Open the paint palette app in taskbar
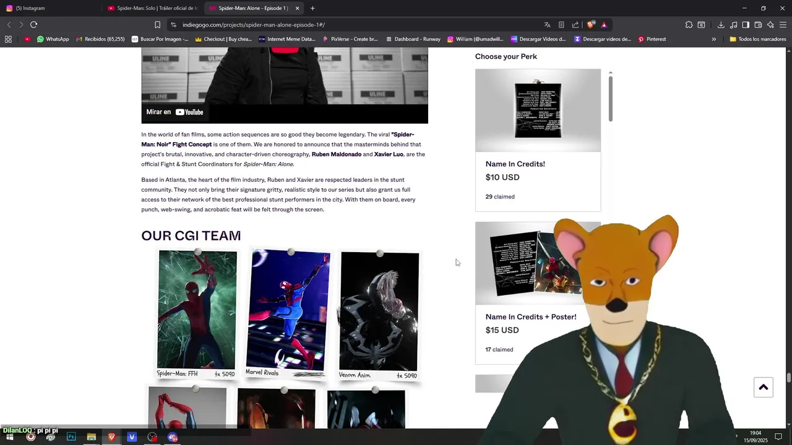Screen dimensions: 792x445 (51, 437)
